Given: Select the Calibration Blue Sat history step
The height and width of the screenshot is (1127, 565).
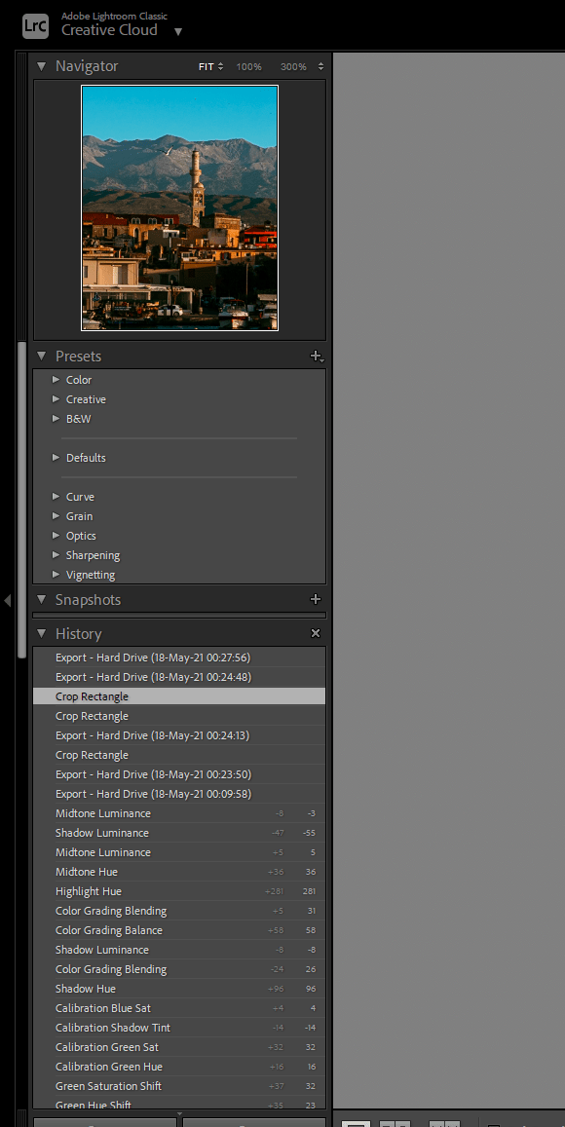Looking at the screenshot, I should point(179,1008).
